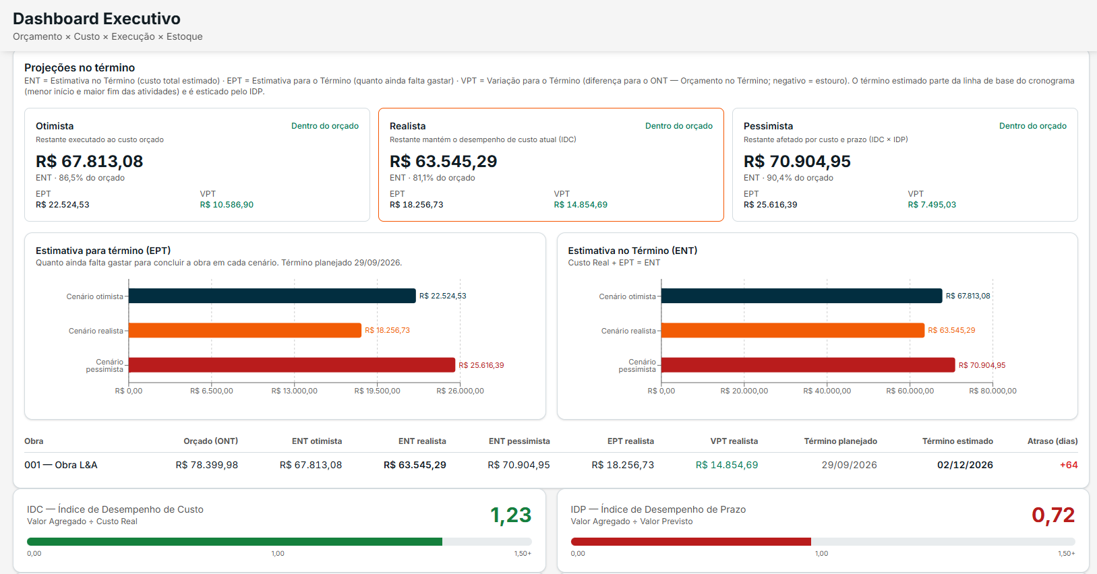
Task: Click ENT · 90,4% do orçado text
Action: pyautogui.click(x=788, y=178)
